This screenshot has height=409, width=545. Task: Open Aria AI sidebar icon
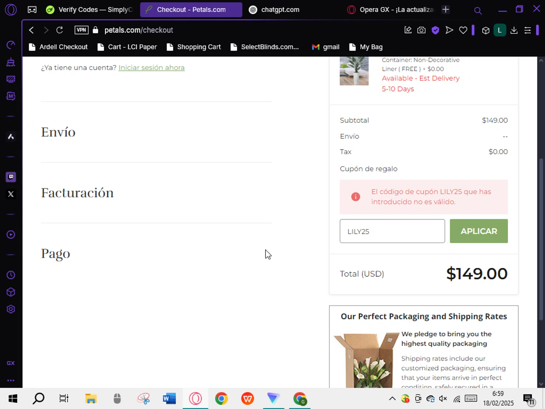coord(11,137)
